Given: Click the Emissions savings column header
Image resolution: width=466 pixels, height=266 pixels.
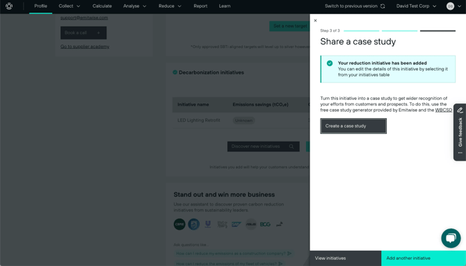Looking at the screenshot, I should (260, 104).
